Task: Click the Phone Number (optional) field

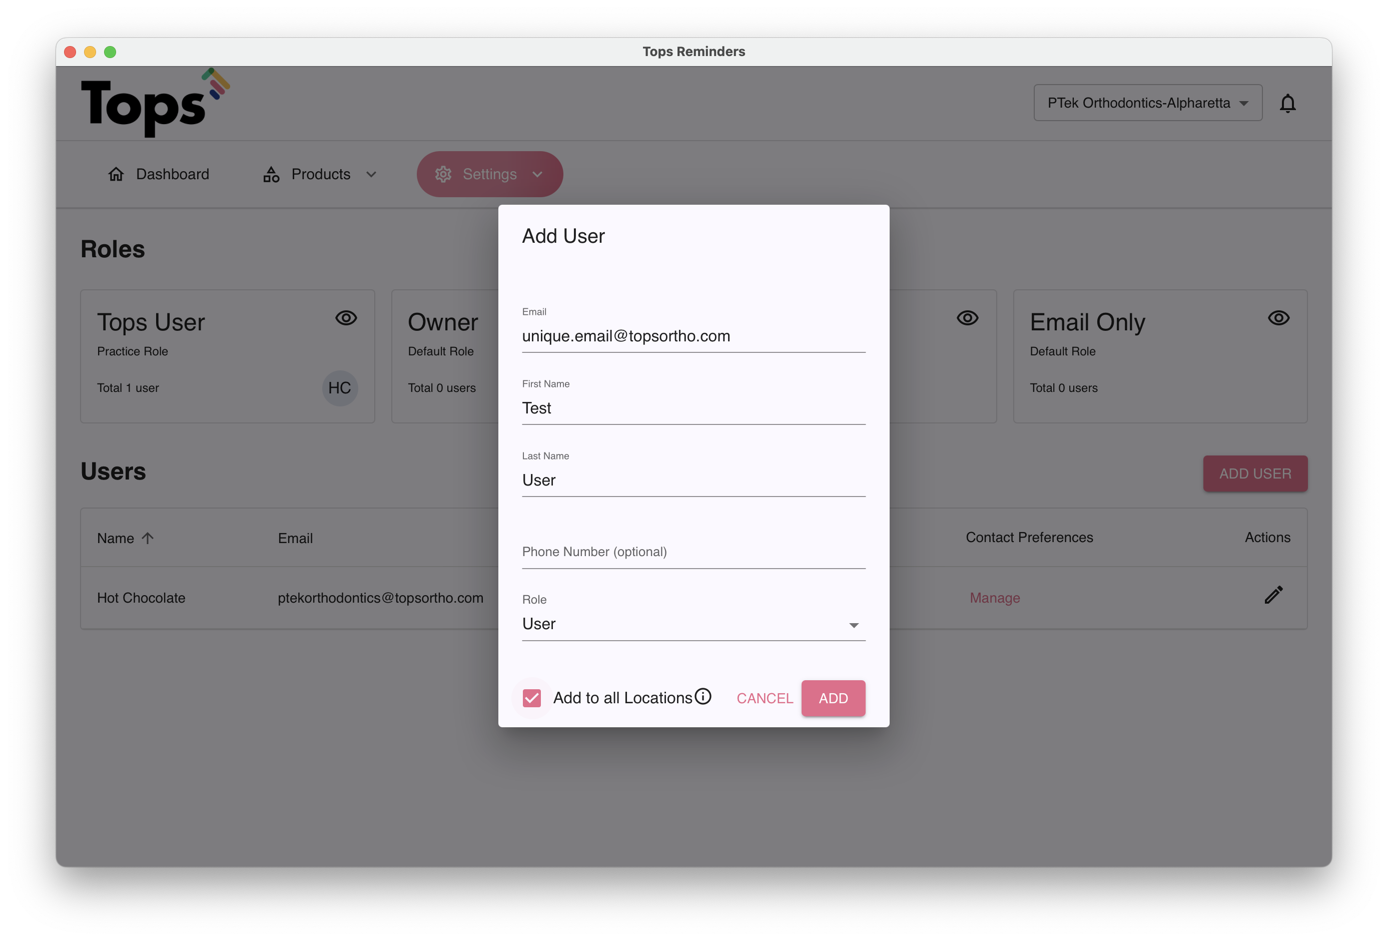Action: [693, 552]
